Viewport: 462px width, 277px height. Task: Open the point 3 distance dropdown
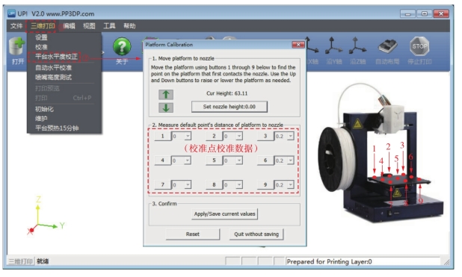pos(291,136)
